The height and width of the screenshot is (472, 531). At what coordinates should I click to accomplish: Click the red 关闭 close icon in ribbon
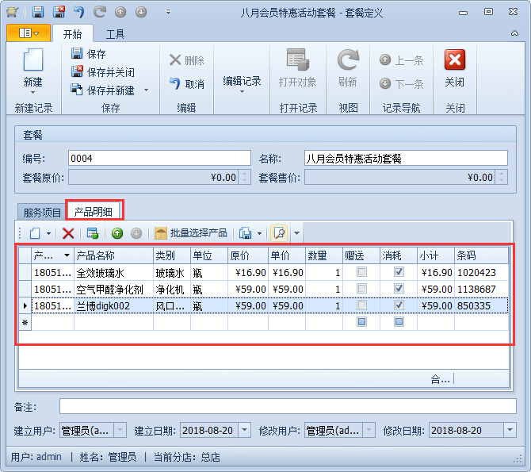point(454,60)
